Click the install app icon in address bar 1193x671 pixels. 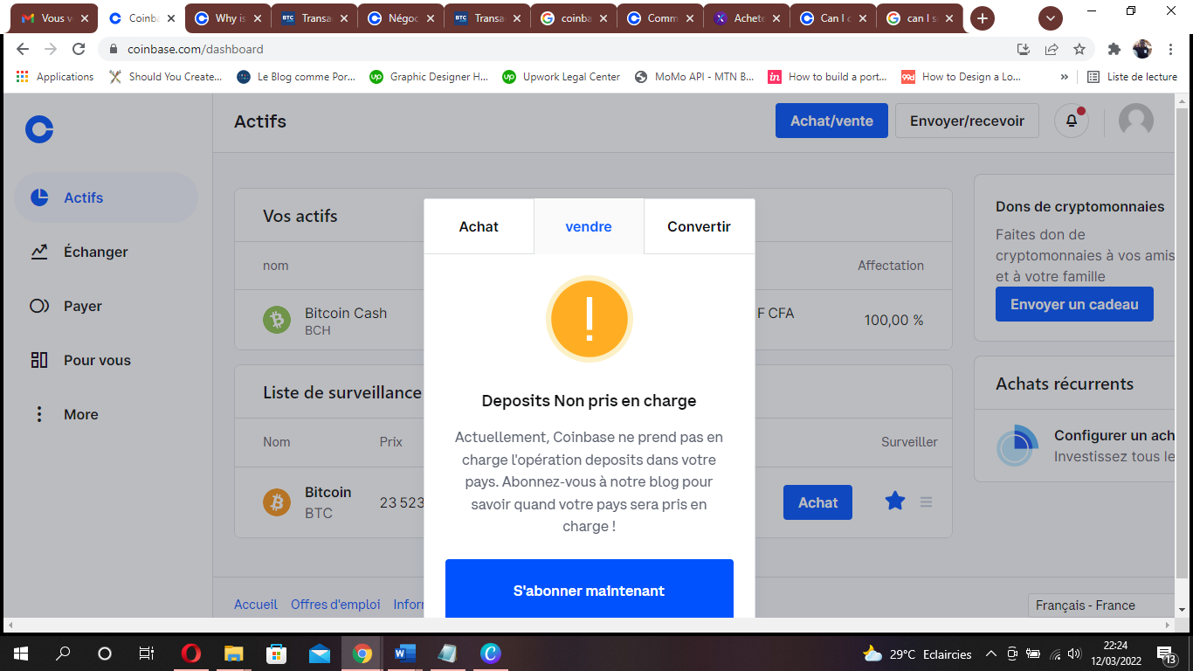1024,49
